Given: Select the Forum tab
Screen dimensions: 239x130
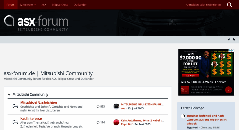Looking at the screenshot, I should point(10,5).
